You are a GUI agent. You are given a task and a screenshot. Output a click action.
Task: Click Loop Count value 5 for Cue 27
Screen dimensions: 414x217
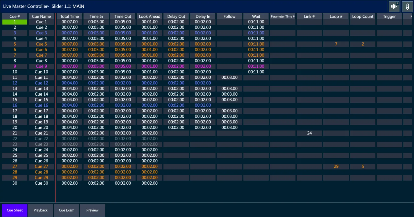coord(363,166)
